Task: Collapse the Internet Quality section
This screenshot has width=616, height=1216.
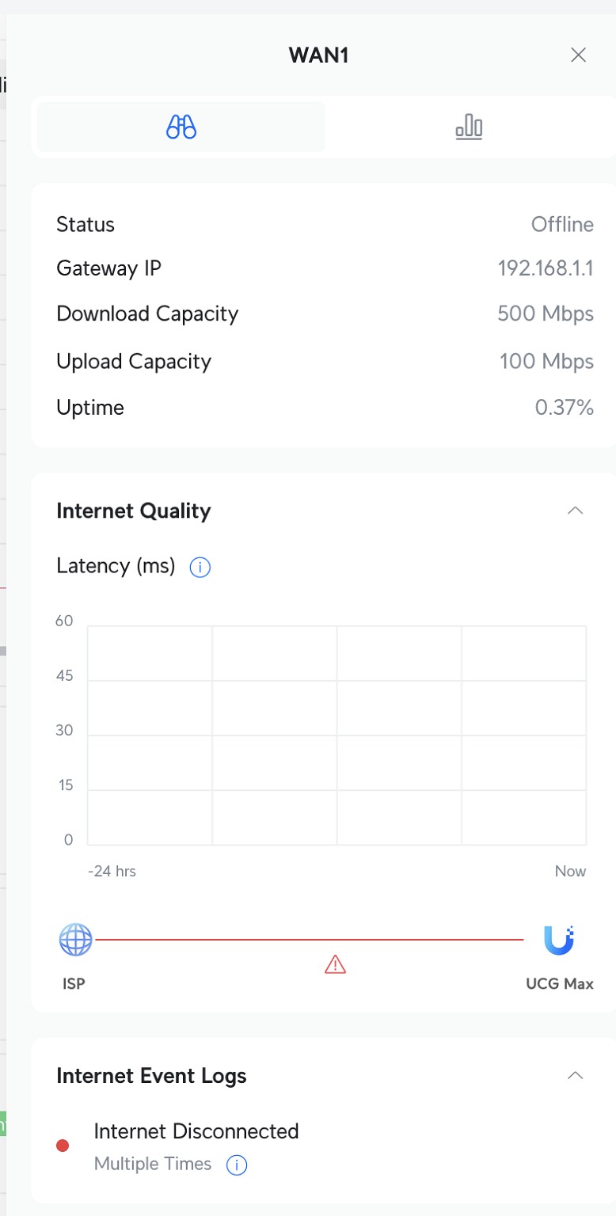Action: click(x=576, y=511)
